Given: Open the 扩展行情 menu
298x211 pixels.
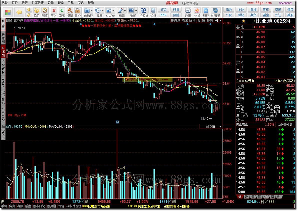Looking at the screenshot, I should [x=37, y=3].
